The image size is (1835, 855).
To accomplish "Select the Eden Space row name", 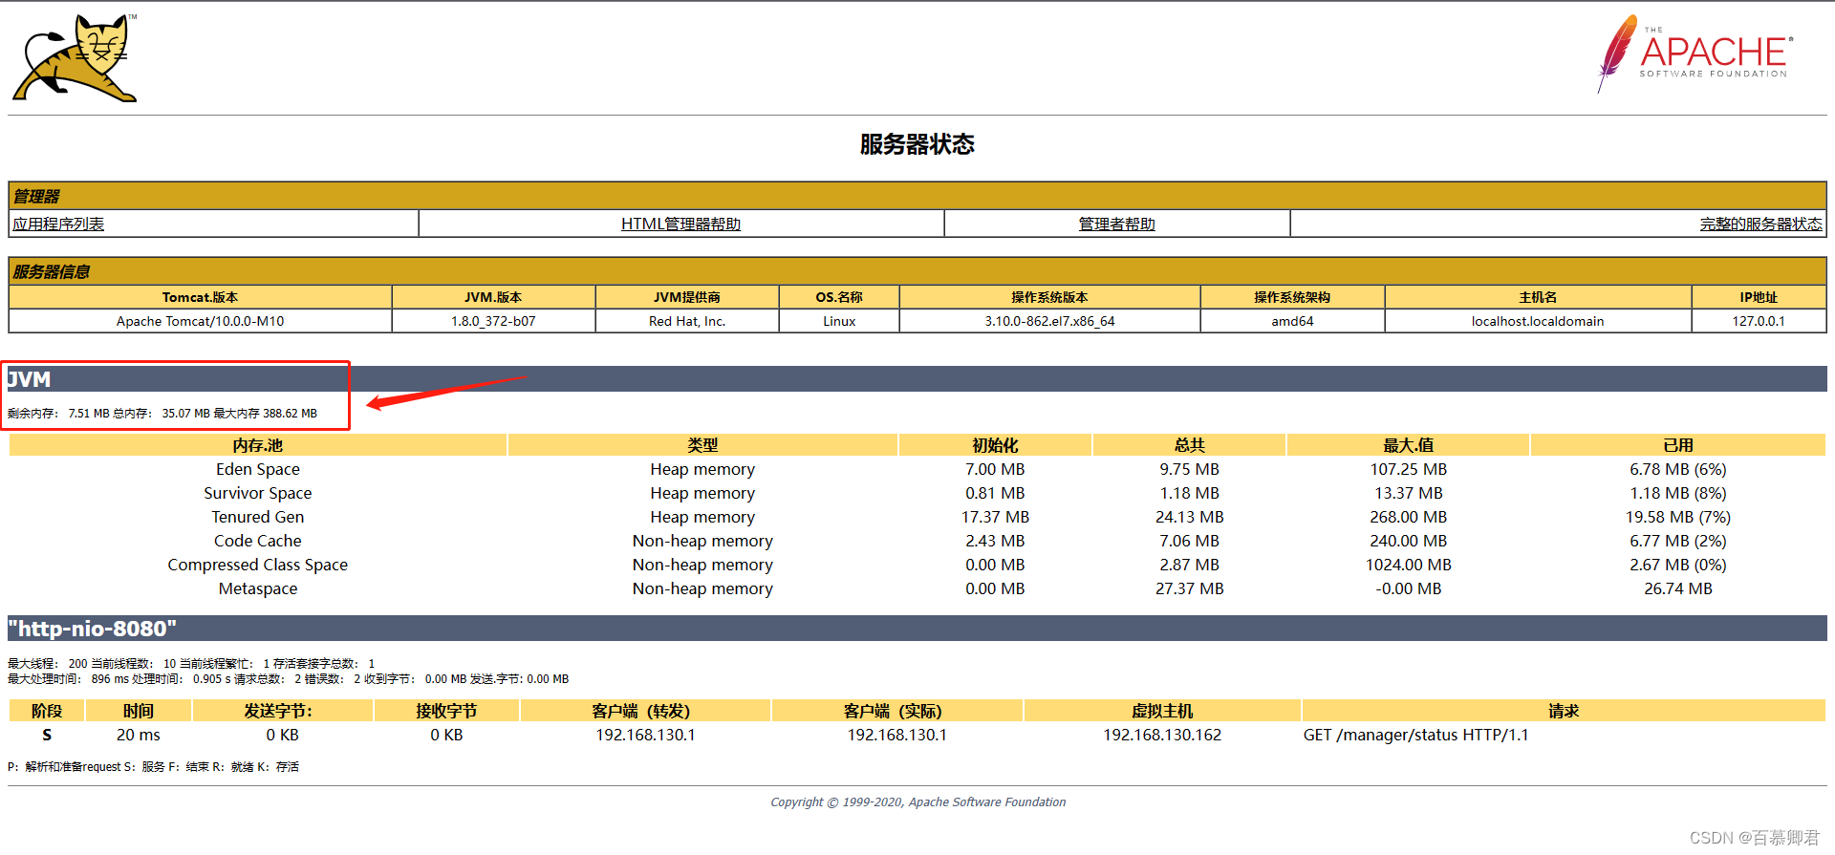I will [x=258, y=469].
